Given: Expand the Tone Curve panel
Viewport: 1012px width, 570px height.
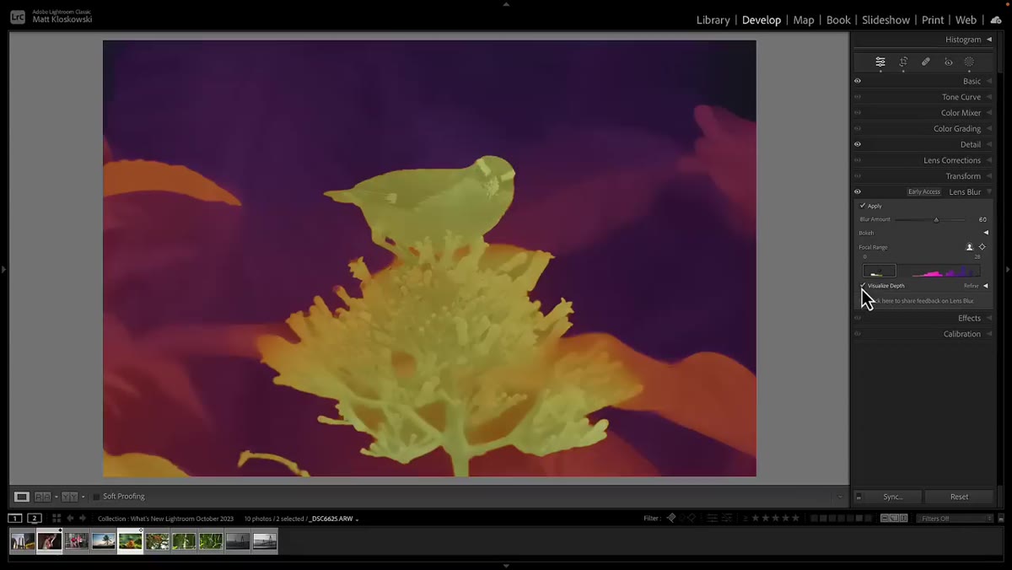Looking at the screenshot, I should (989, 97).
